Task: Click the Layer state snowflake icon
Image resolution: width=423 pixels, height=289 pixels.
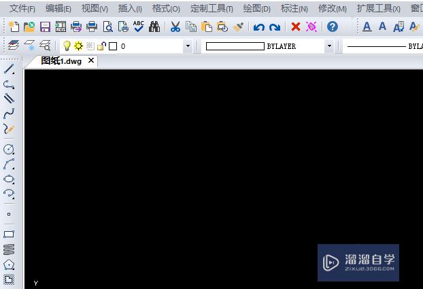Action: [29, 45]
